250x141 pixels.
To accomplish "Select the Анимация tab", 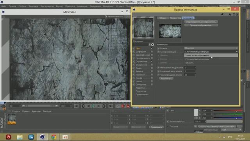I will pyautogui.click(x=188, y=18).
